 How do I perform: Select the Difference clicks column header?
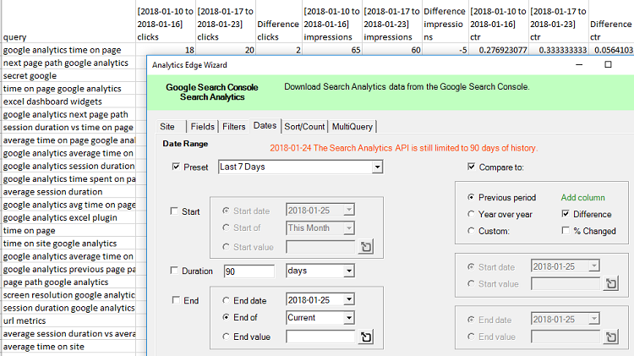click(x=279, y=22)
